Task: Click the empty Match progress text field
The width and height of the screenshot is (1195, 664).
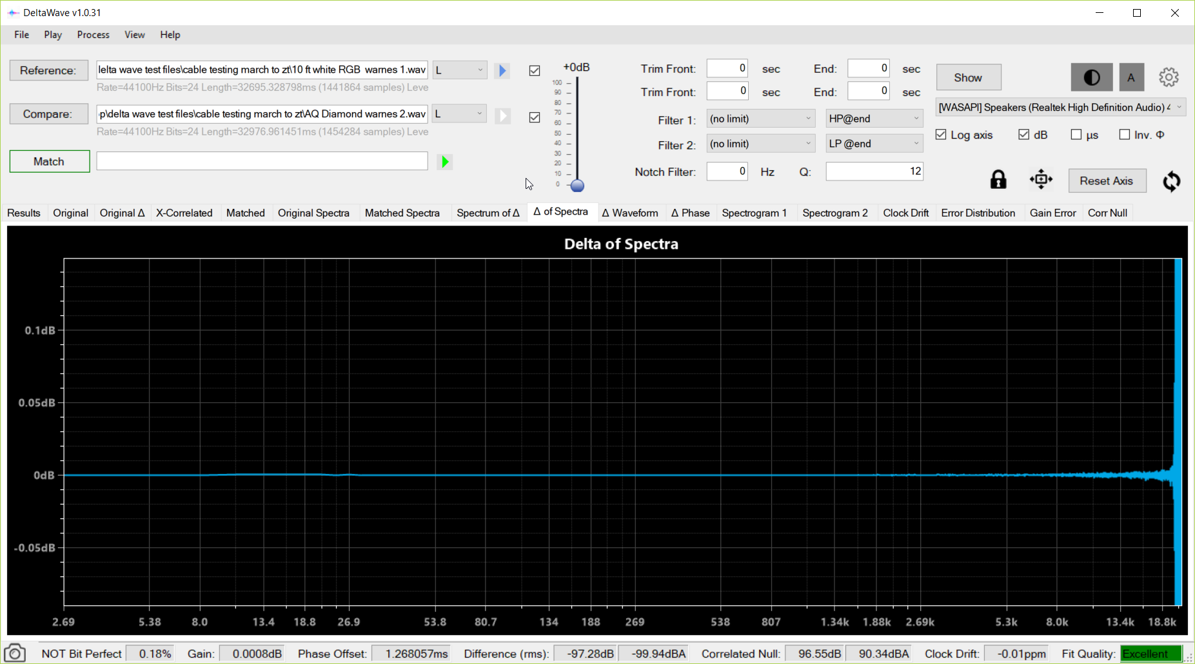Action: coord(262,161)
